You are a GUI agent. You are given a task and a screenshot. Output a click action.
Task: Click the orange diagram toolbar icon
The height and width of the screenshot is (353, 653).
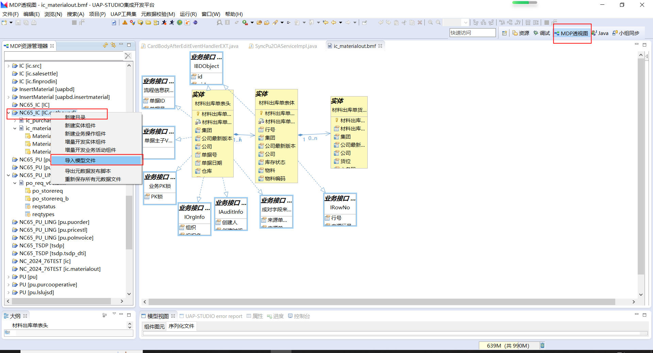[x=187, y=22]
